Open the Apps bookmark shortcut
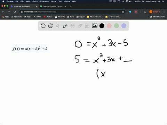The height and width of the screenshot is (125, 167). [x=6, y=17]
